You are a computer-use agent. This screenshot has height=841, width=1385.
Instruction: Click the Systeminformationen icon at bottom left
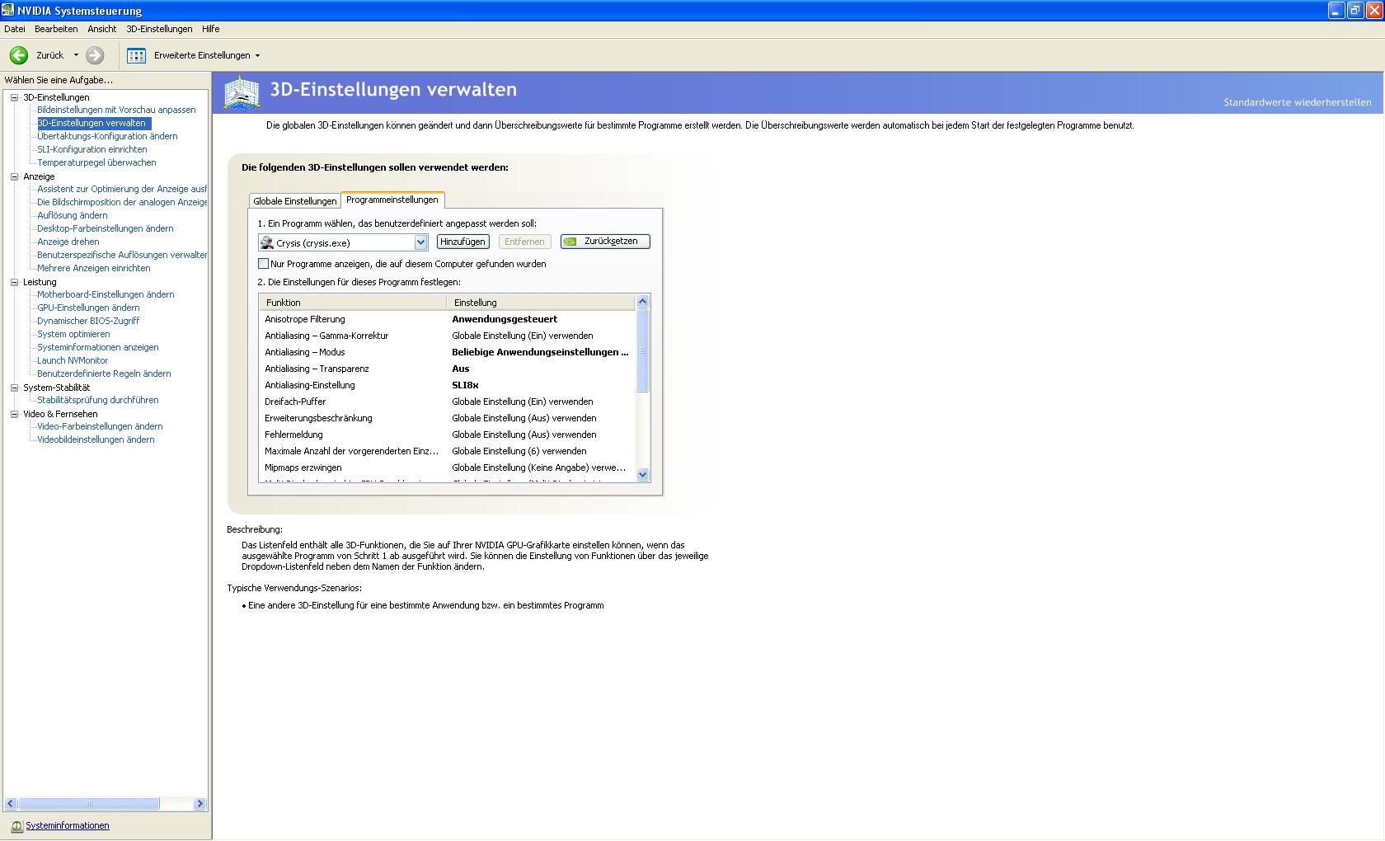(16, 826)
